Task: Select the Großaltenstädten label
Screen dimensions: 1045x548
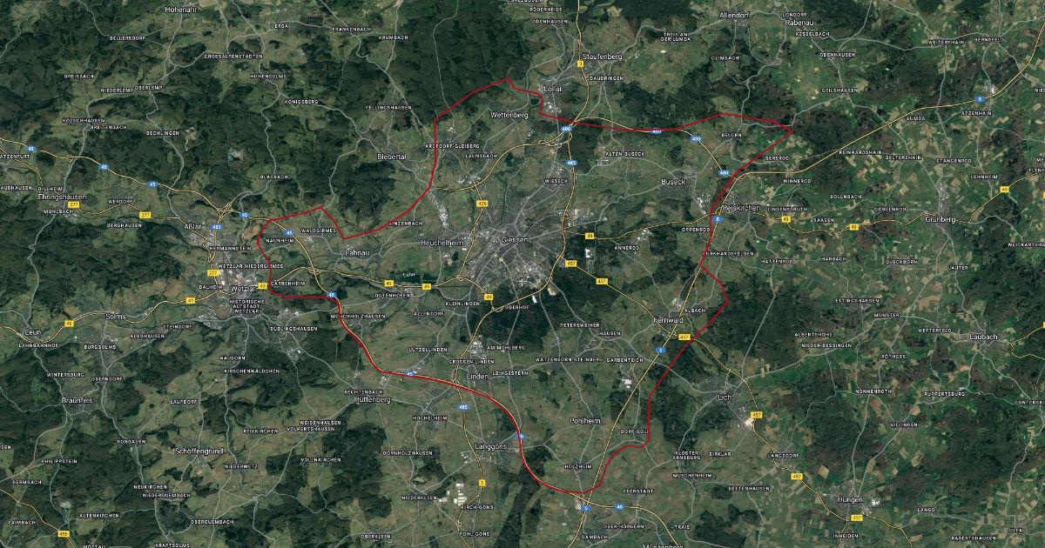Action: point(232,56)
